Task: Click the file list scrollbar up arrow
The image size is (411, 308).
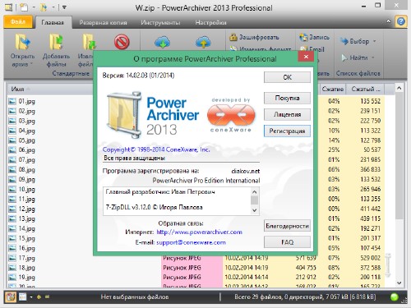Action: coord(399,88)
